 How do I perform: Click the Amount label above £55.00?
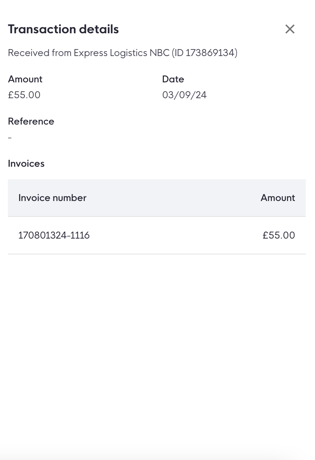point(25,79)
